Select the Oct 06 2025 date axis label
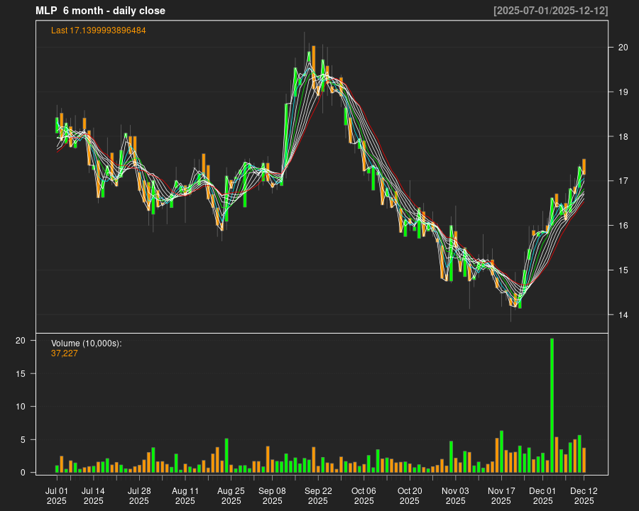This screenshot has width=639, height=511. 364,495
